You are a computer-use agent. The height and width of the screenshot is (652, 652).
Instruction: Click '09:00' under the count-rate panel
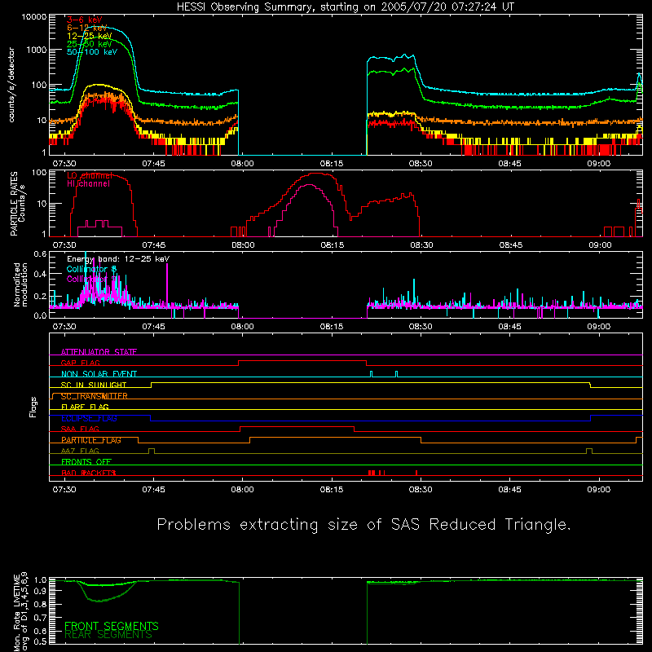[598, 164]
